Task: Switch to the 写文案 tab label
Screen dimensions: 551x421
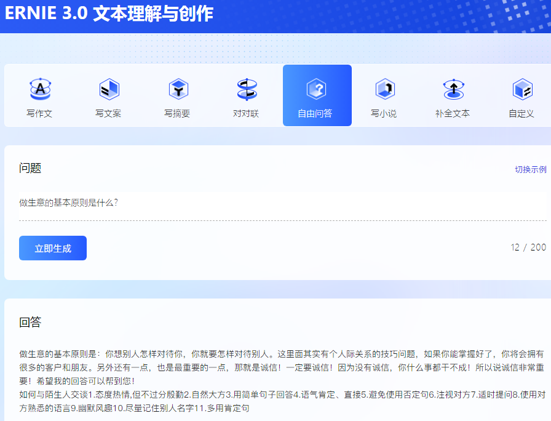Action: [x=108, y=114]
